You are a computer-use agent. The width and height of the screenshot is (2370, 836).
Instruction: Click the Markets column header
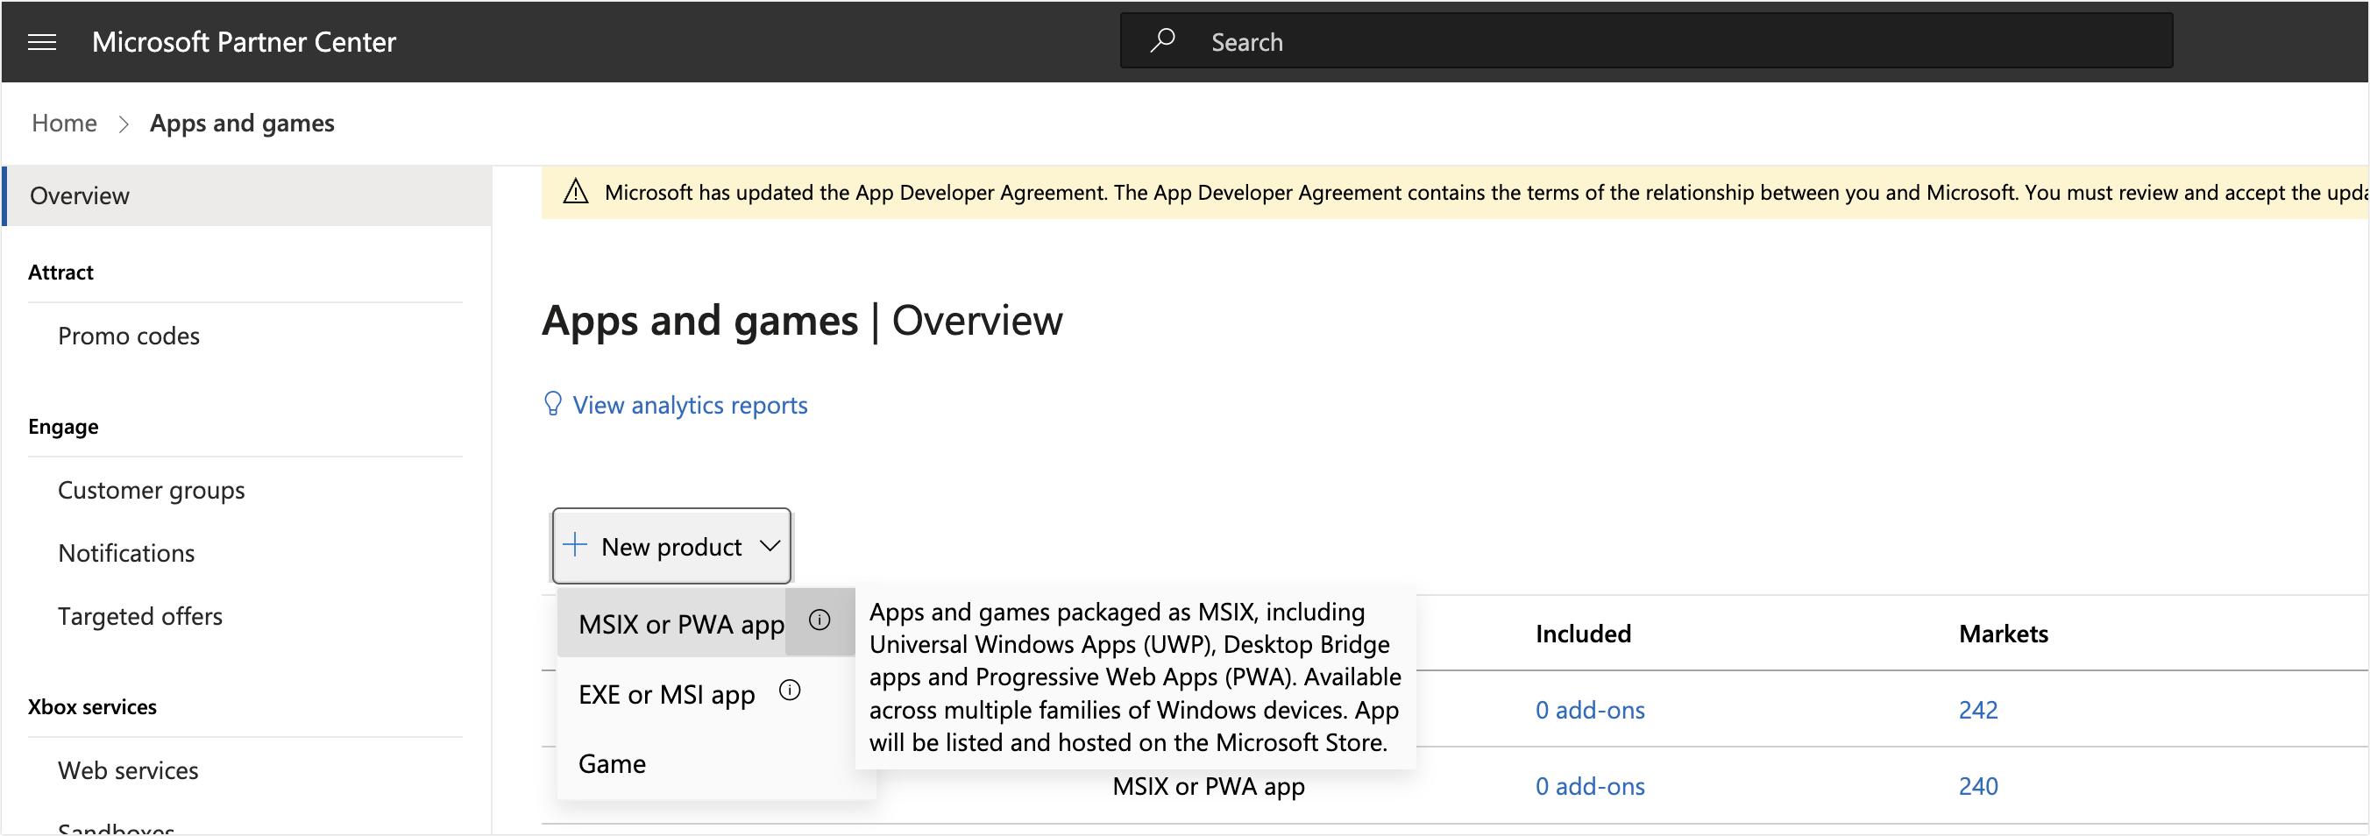[x=2004, y=634]
